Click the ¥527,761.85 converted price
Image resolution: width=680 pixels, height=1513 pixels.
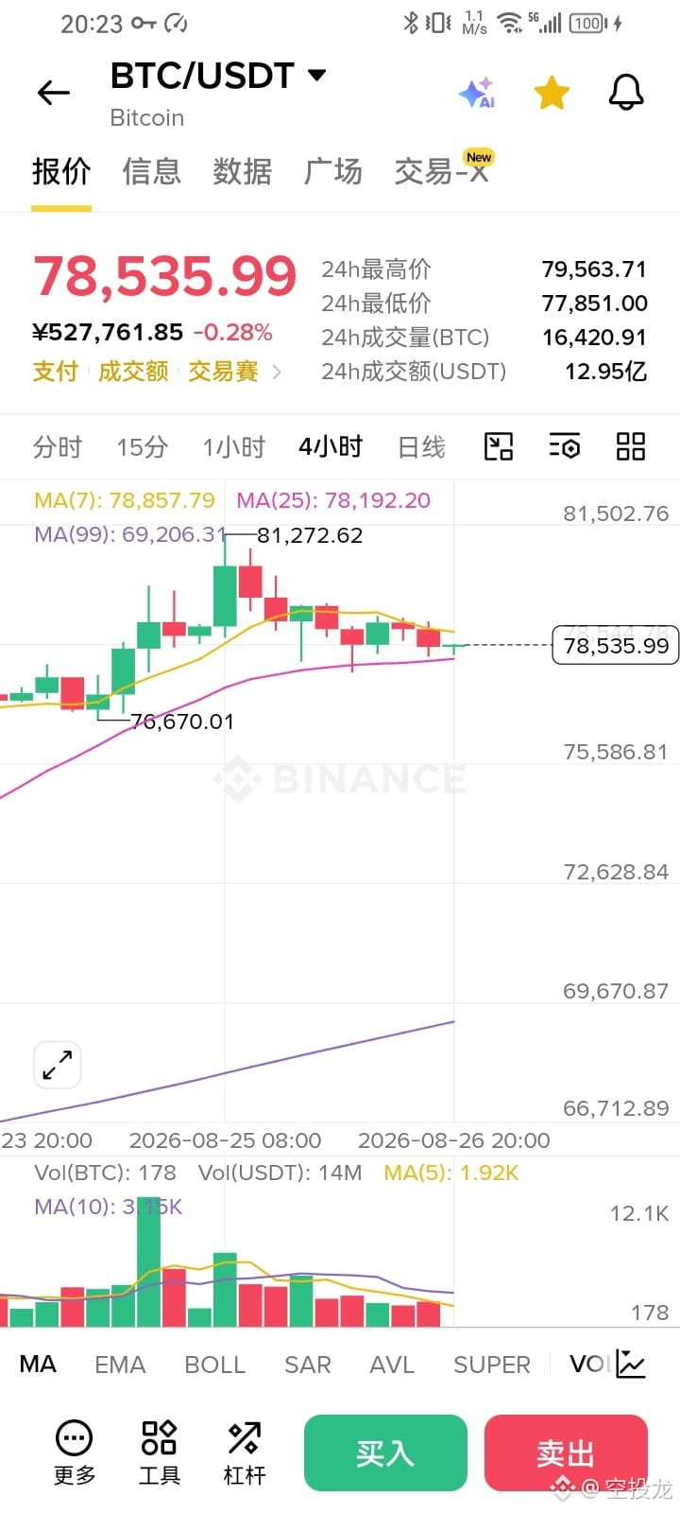point(108,333)
